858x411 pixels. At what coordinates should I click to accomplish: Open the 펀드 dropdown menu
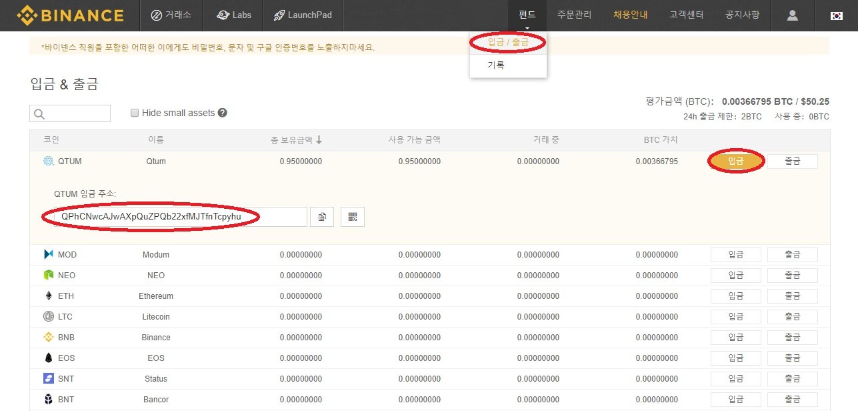527,13
